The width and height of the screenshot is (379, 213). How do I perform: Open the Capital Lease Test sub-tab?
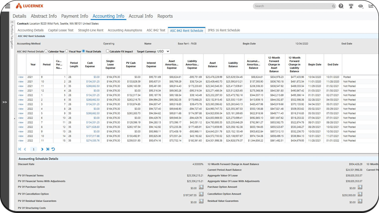coord(61,30)
